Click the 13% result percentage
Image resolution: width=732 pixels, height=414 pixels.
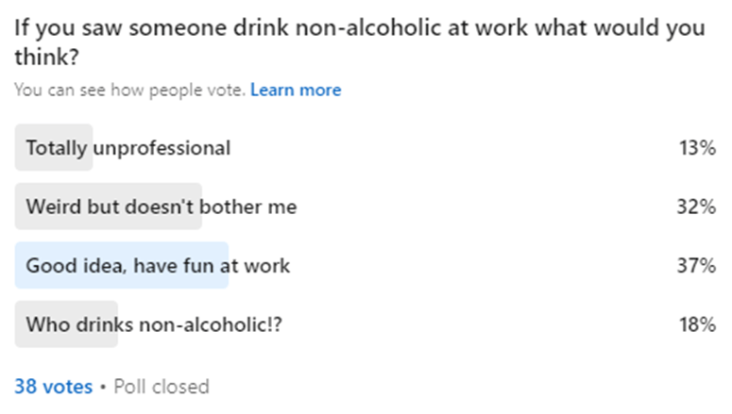point(696,148)
